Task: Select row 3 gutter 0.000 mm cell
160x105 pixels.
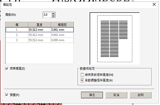Action: click(62, 40)
